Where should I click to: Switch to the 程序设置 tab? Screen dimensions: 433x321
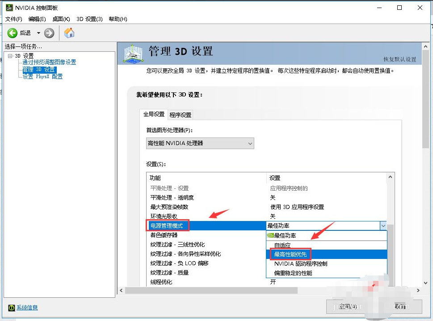click(x=180, y=115)
